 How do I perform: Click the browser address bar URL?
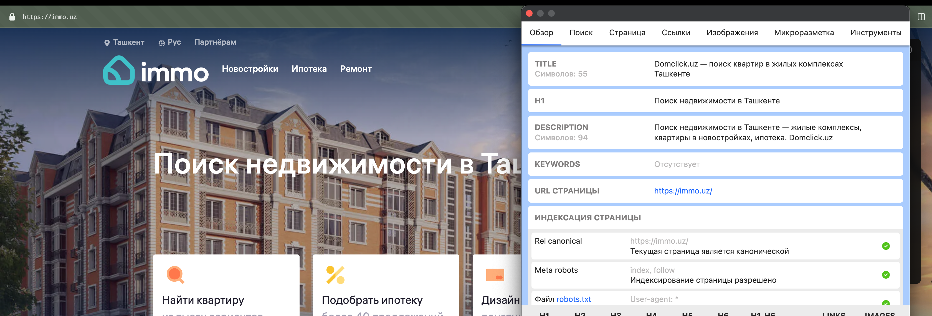(x=50, y=17)
